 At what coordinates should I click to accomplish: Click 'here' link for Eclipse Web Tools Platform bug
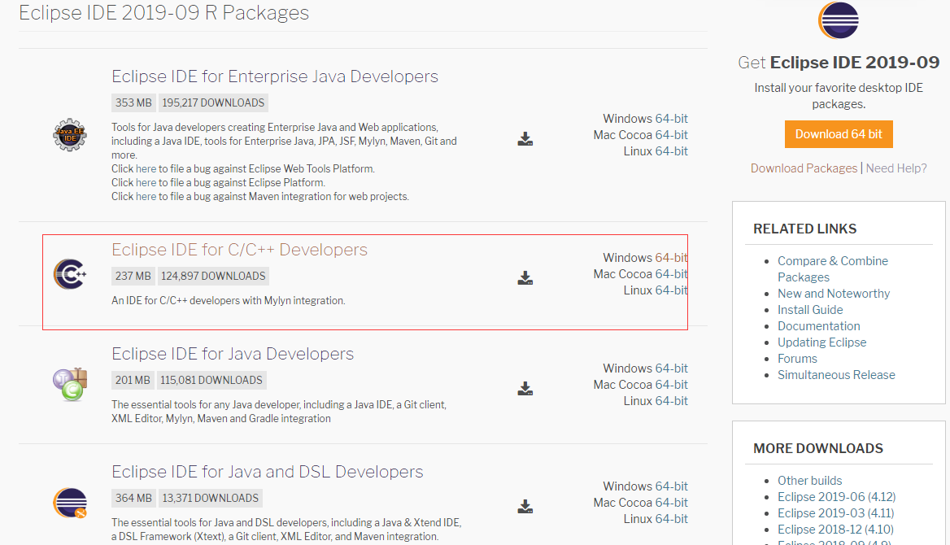146,168
